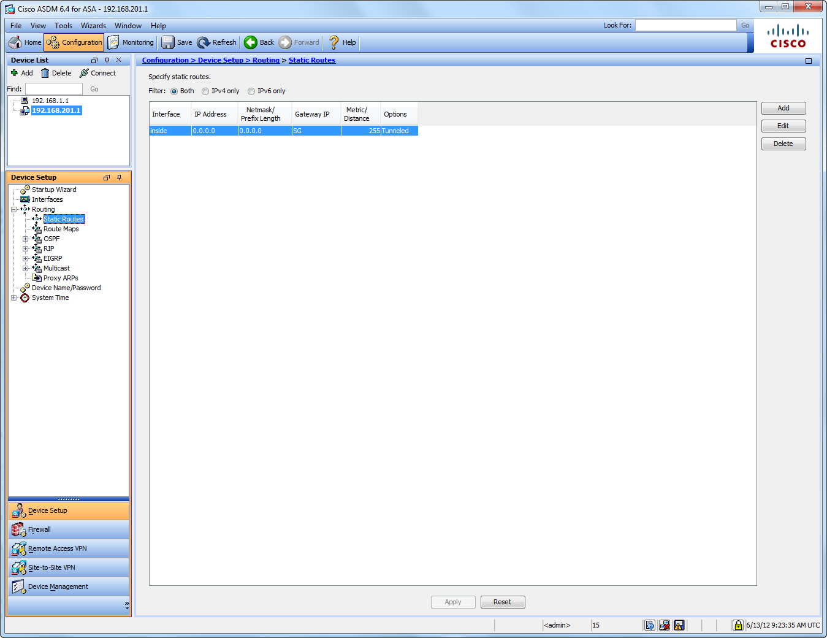Viewport: 827px width, 638px height.
Task: Click the Find device input field
Action: (x=53, y=89)
